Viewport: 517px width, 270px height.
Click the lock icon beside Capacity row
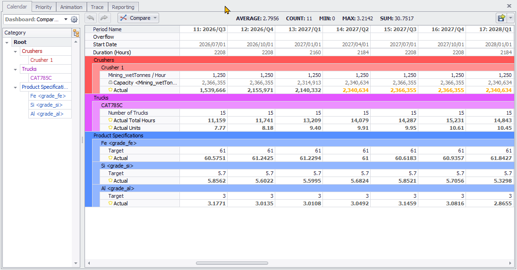[x=110, y=83]
